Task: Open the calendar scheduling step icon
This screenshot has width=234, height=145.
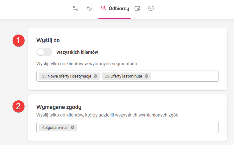Action: point(137,8)
